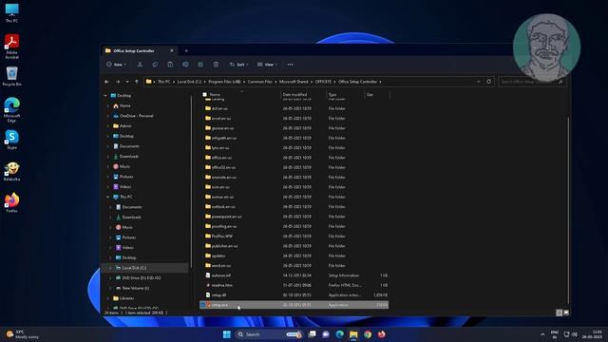608x342 pixels.
Task: Expand OneDrive - Personal tree node
Action: tap(107, 116)
